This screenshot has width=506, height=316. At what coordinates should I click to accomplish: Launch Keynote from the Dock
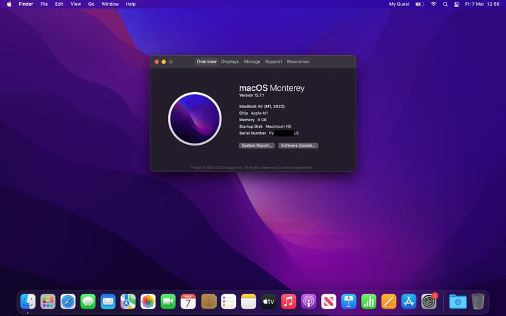pos(349,302)
